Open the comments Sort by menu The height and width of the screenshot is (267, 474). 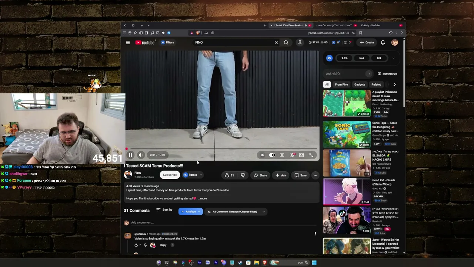pos(164,210)
